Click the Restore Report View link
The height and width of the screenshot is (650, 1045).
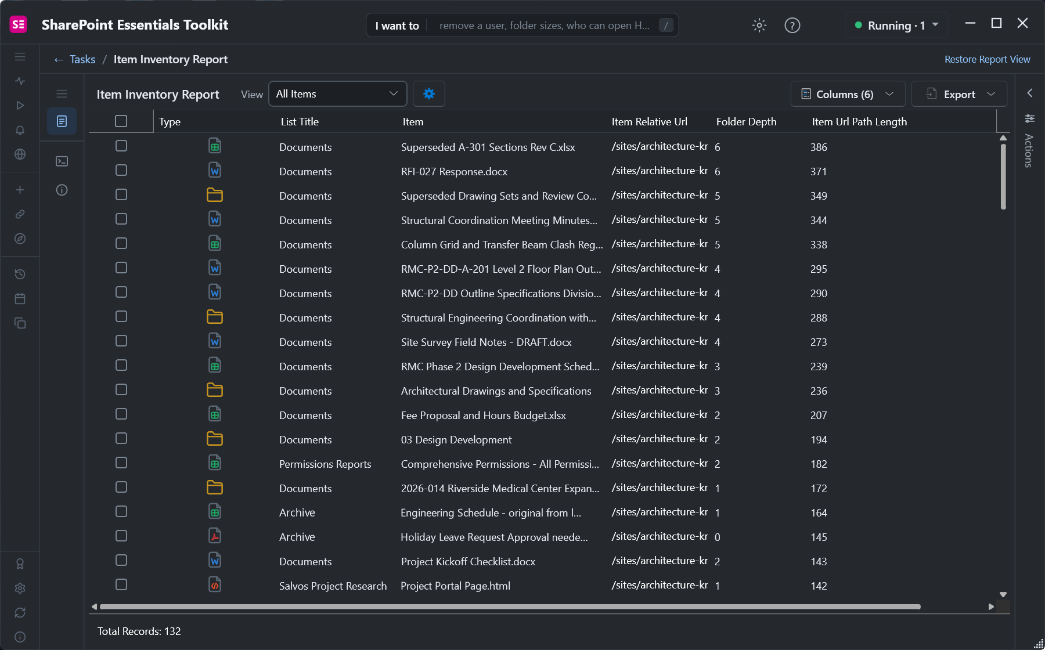point(987,59)
